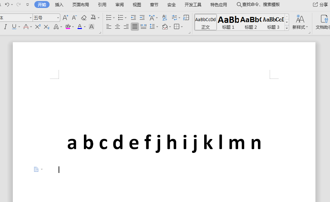Click the clear formatting eraser icon
Screen dimensions: 330x202
pos(84,18)
